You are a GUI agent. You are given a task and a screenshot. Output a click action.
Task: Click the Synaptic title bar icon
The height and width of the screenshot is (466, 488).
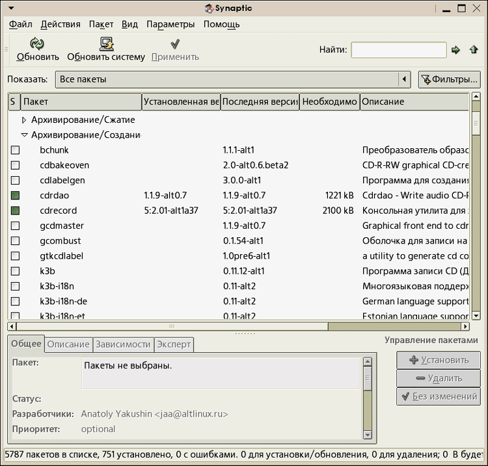209,8
